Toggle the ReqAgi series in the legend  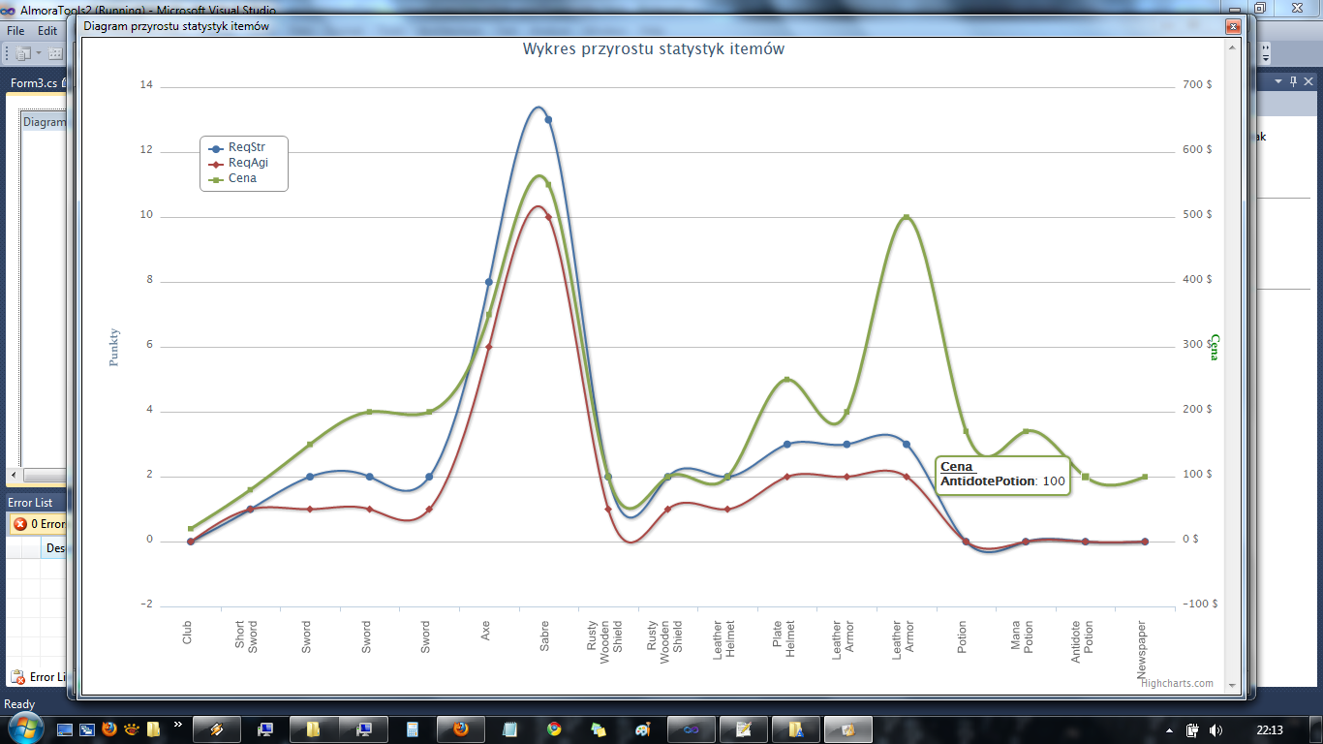pyautogui.click(x=247, y=163)
